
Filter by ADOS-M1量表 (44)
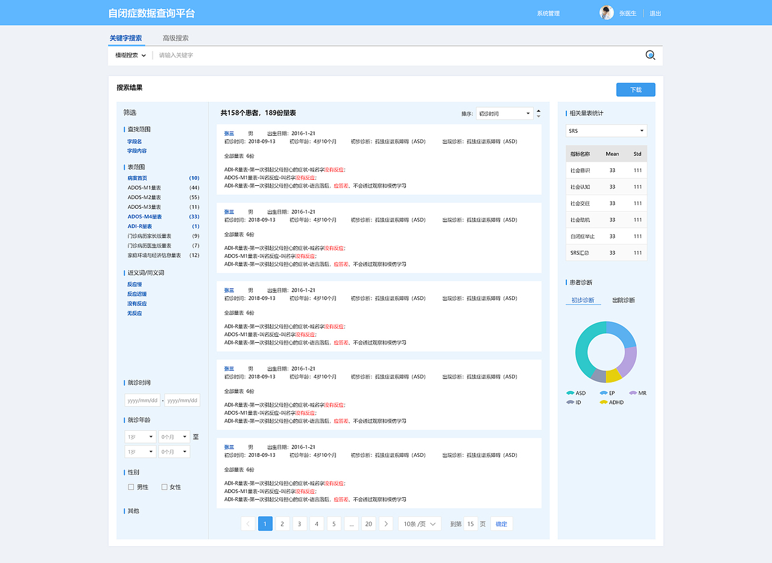click(x=163, y=188)
